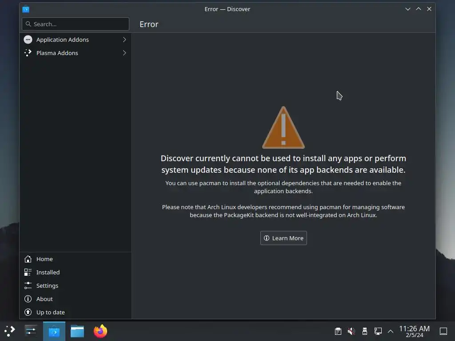Open the Installed apps page
Screen dimensions: 455x341
(76, 272)
